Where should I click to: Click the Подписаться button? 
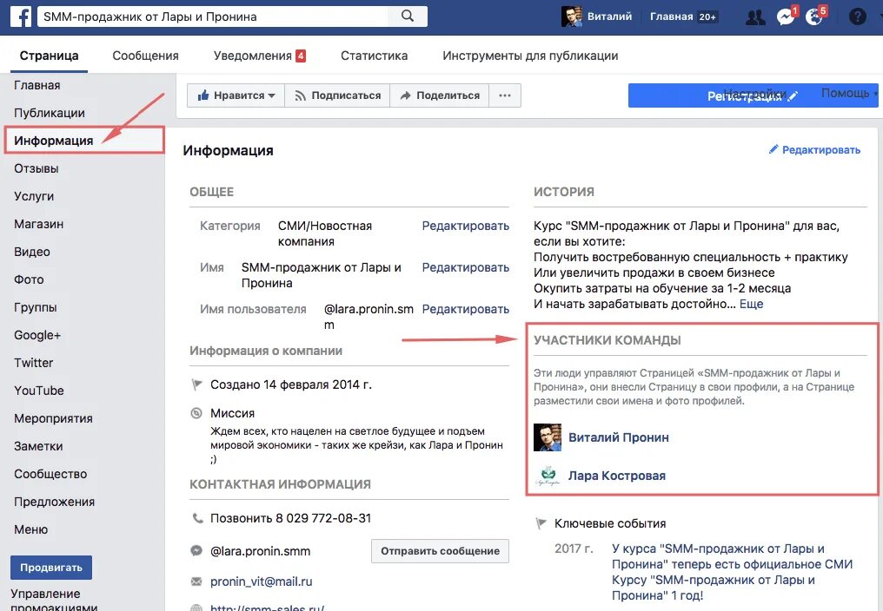coord(338,95)
